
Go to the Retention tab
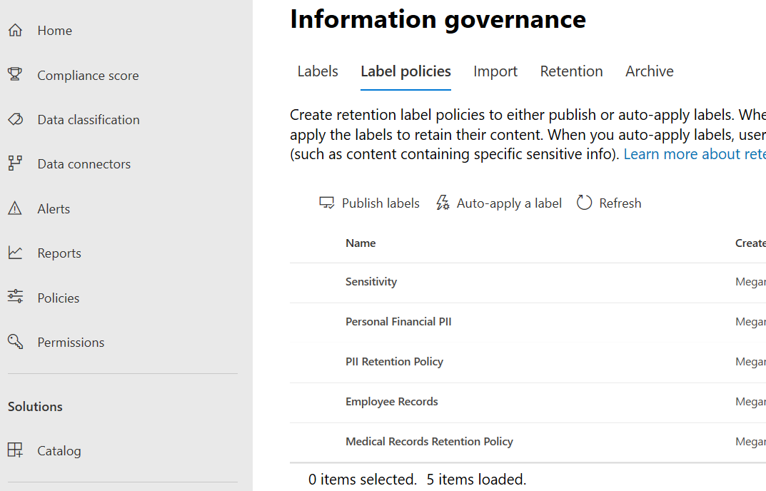(571, 71)
